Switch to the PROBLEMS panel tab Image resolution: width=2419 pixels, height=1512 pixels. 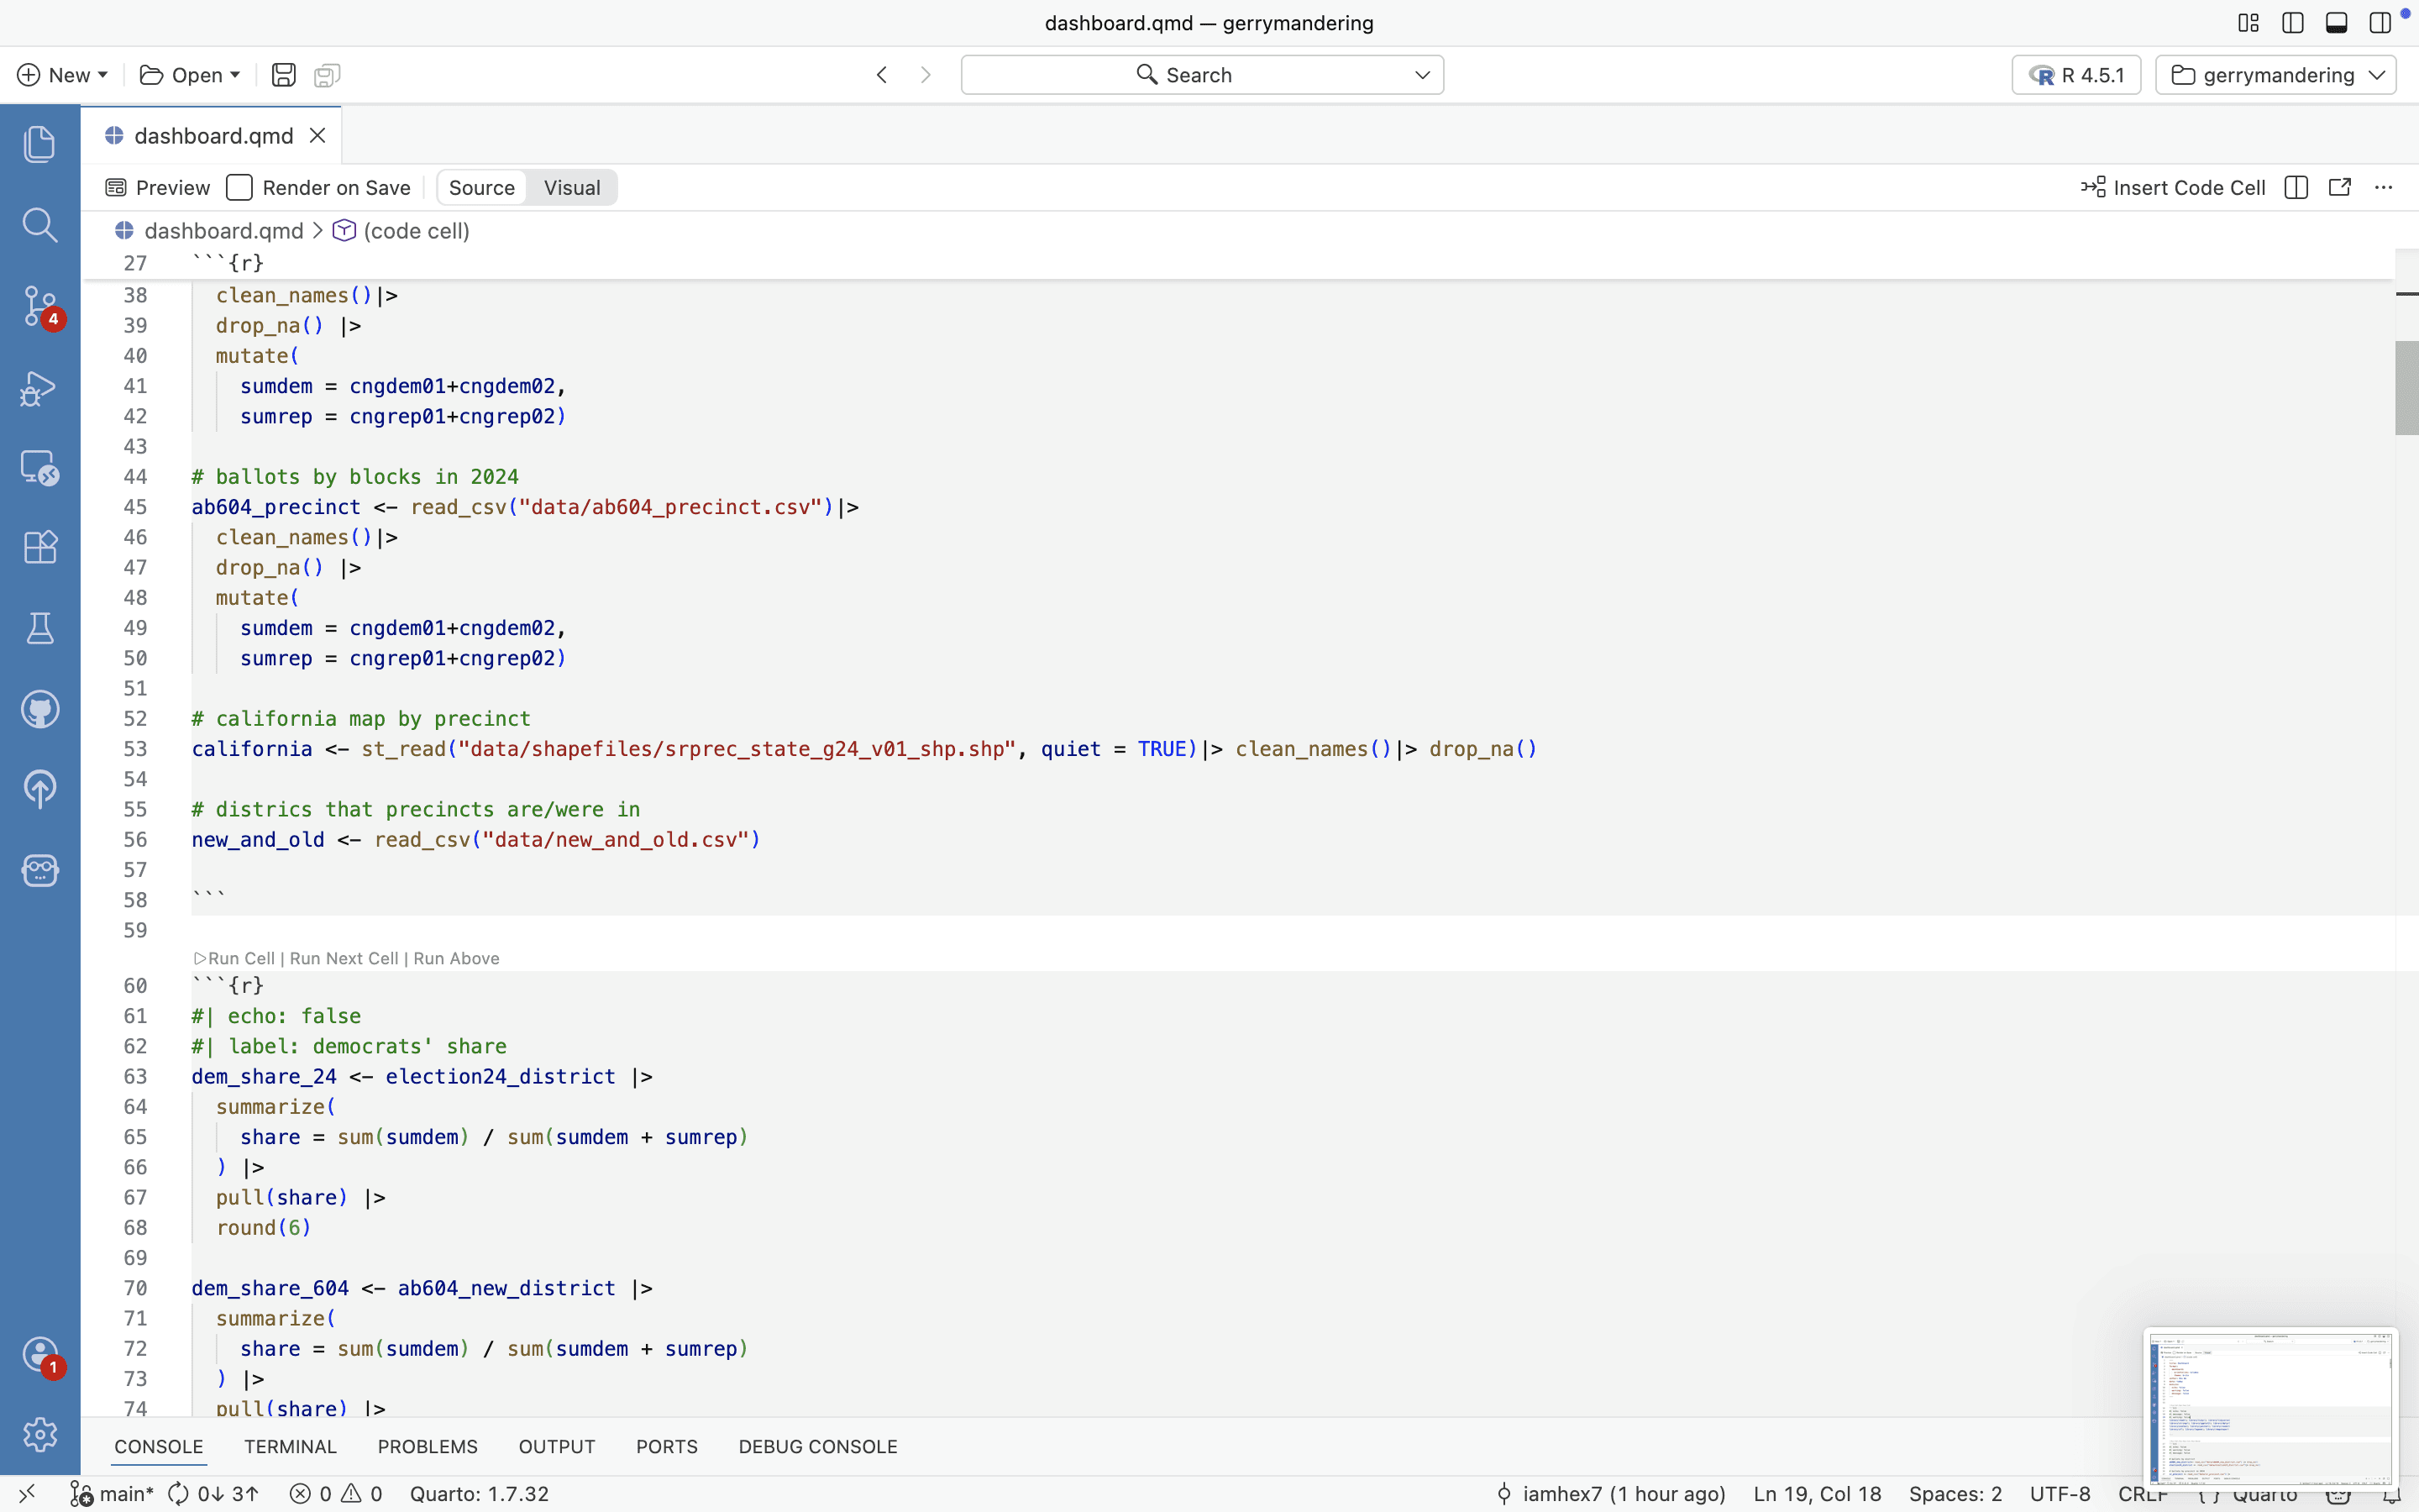[427, 1446]
